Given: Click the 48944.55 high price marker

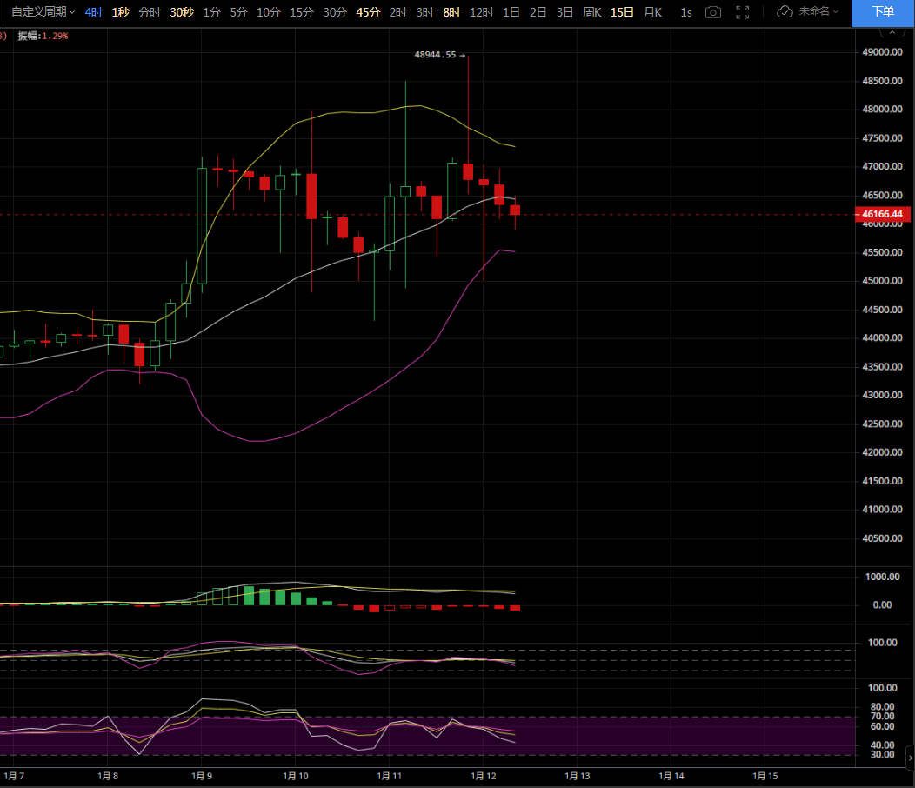Looking at the screenshot, I should (436, 55).
